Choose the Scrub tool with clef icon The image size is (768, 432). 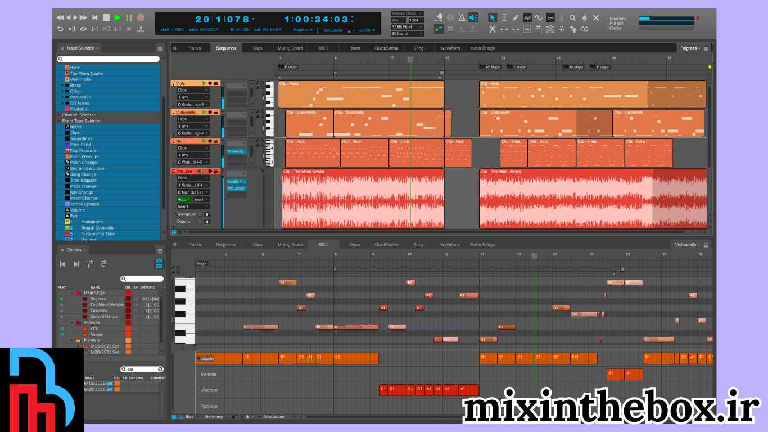coord(585,18)
